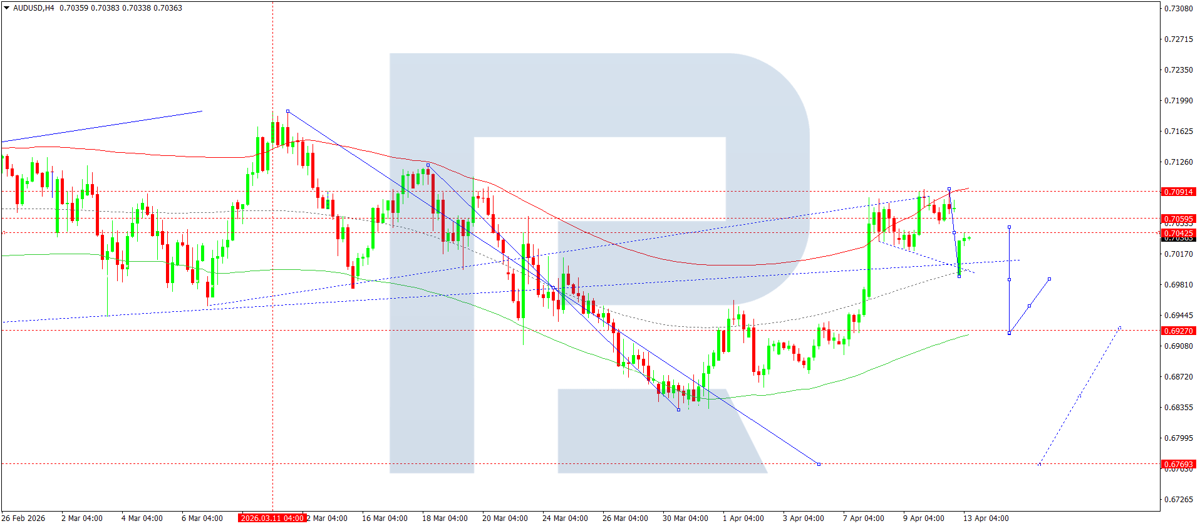Select the red 0.70595 price level tag

coord(1178,219)
